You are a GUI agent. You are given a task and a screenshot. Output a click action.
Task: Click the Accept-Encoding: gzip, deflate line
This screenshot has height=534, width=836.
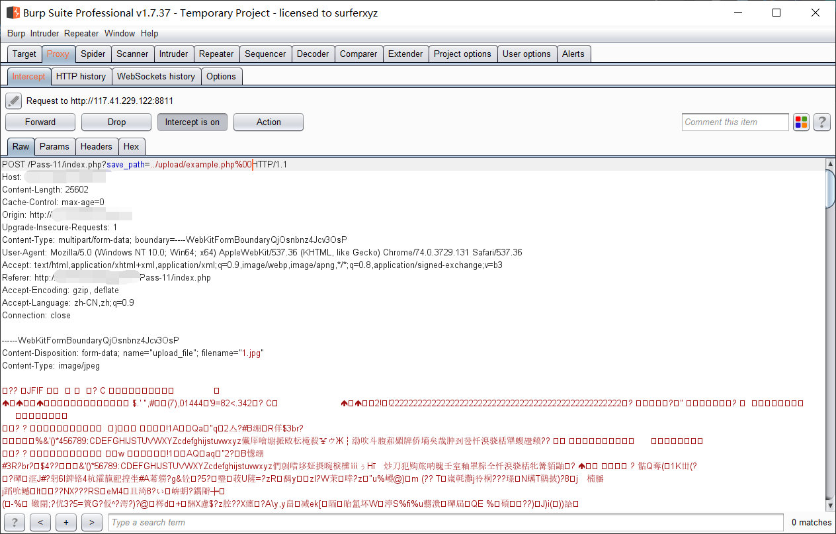pos(61,290)
